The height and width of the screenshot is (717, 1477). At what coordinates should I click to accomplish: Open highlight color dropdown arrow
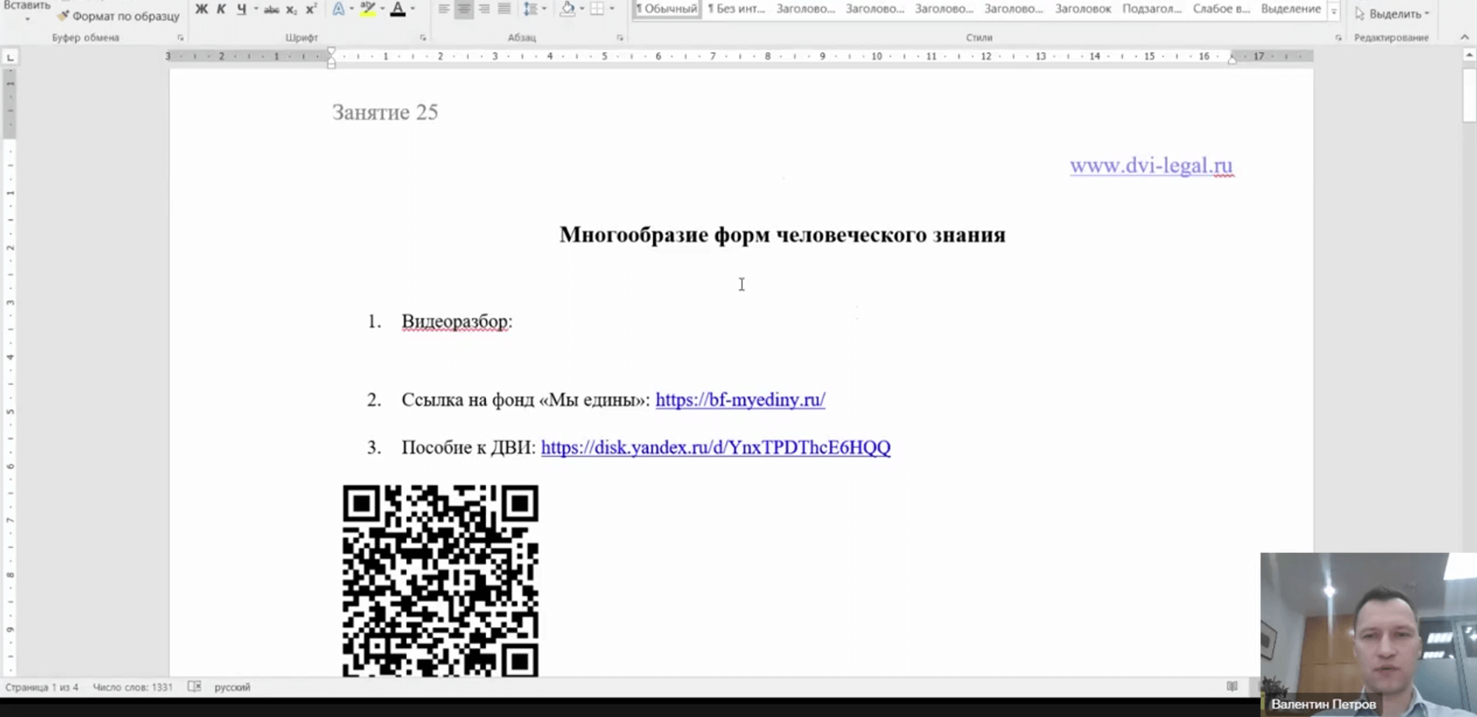click(382, 9)
